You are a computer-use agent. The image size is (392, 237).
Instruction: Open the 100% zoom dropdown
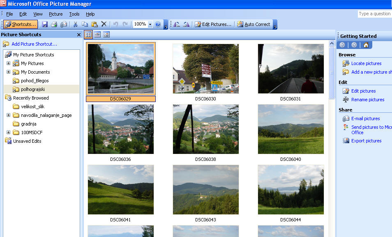[150, 25]
